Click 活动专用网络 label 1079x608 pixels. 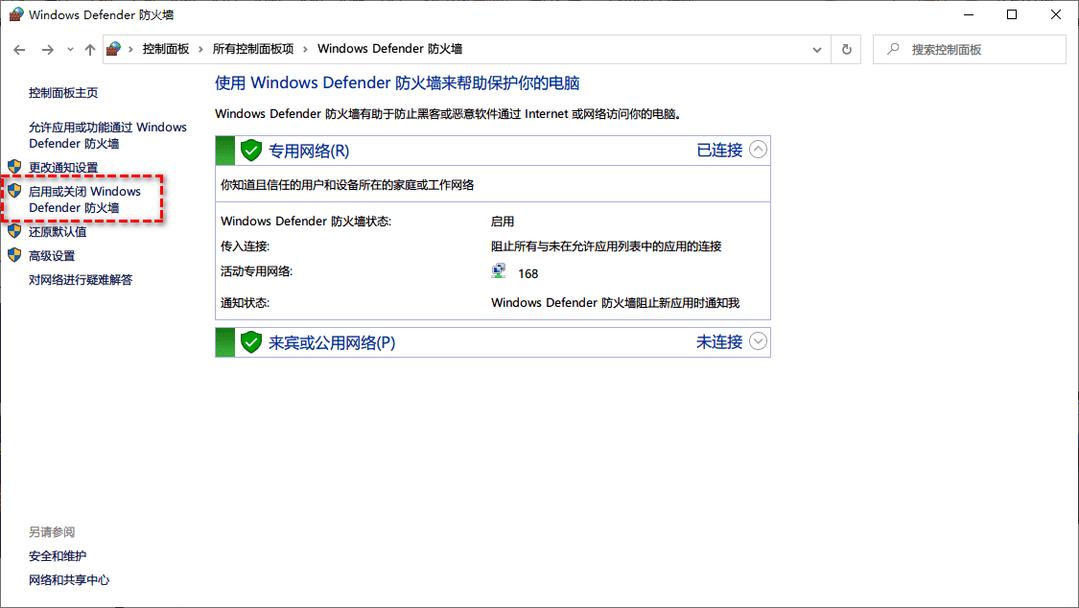(257, 271)
